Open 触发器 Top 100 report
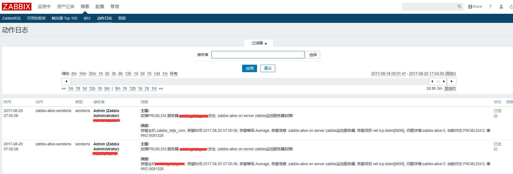 tap(64, 18)
